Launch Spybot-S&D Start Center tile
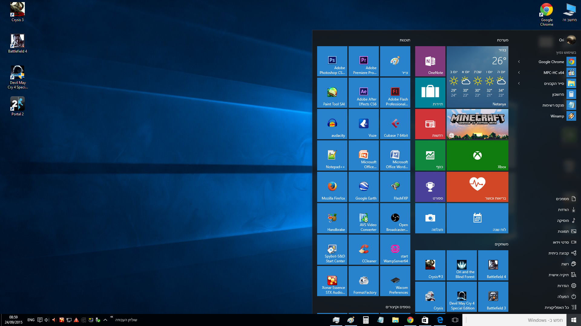Screen dimensions: 581x326 pyautogui.click(x=332, y=250)
